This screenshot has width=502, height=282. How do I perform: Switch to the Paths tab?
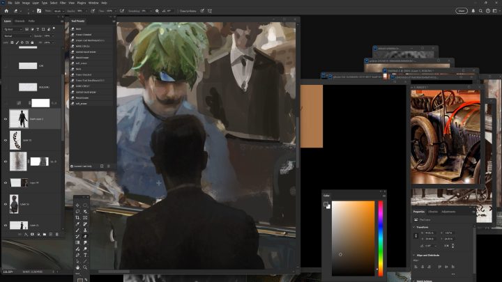tap(31, 21)
